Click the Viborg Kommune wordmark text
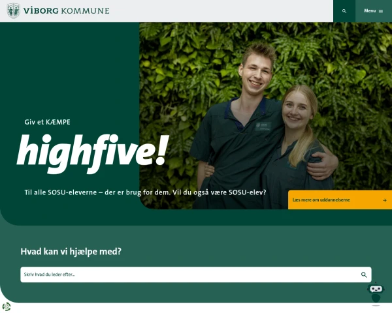 tap(66, 10)
